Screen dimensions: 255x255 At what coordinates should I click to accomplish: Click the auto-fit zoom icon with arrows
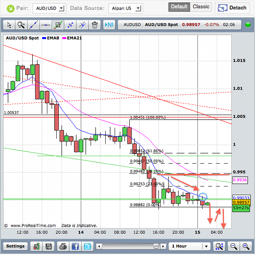[219, 246]
